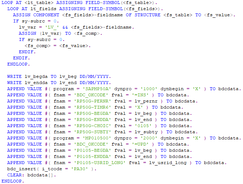The image size is (243, 184).
Task: Click the APPEND line with 'RP50G-SUBTY'
Action: 102,132
